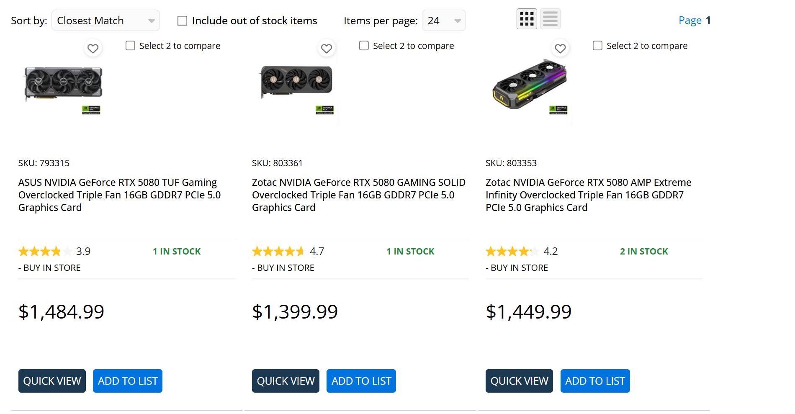
Task: Click the Zotac GAMING SOLID product image
Action: [x=296, y=83]
